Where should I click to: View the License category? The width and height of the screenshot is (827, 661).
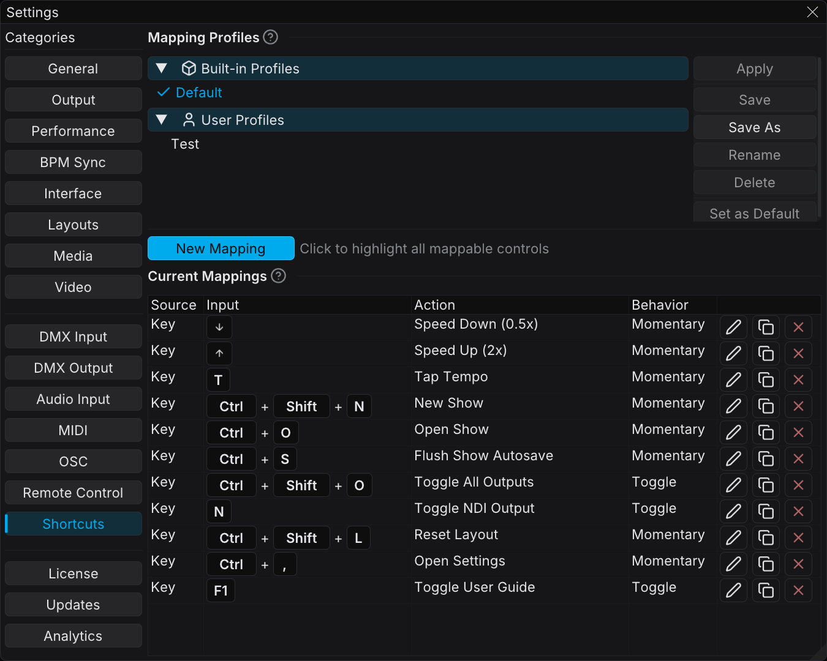click(74, 573)
